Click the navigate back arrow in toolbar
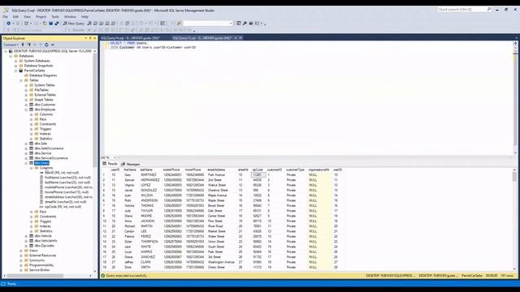Image resolution: width=520 pixels, height=292 pixels. point(9,24)
